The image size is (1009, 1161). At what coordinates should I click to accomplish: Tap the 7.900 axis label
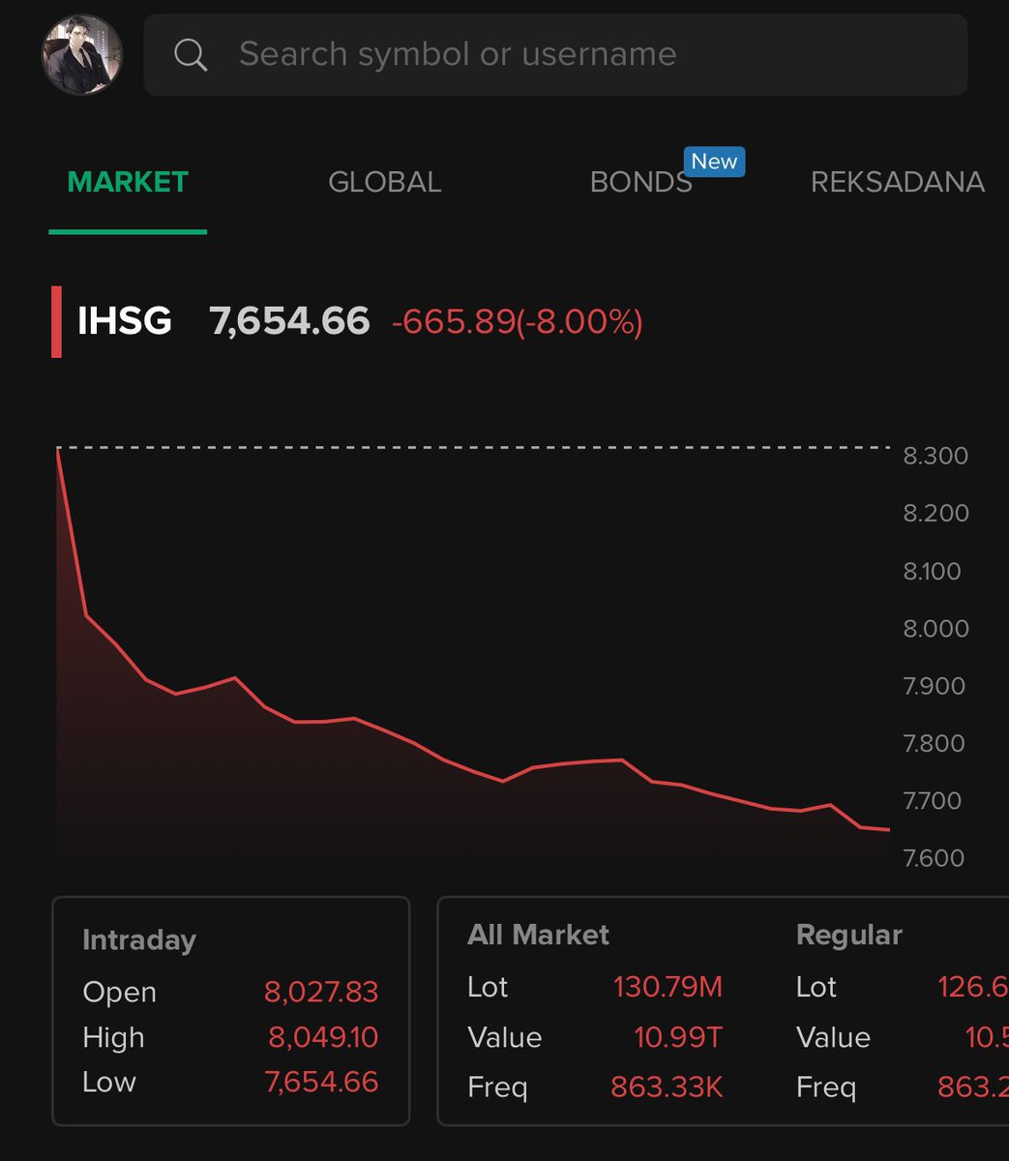(x=934, y=686)
